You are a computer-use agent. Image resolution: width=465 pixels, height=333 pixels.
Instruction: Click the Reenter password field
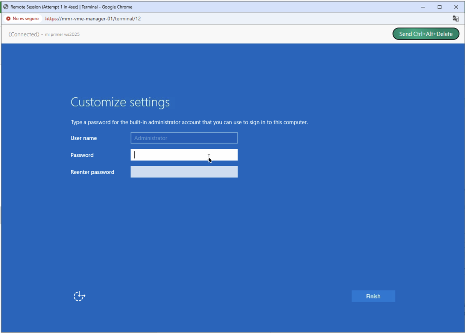click(184, 172)
